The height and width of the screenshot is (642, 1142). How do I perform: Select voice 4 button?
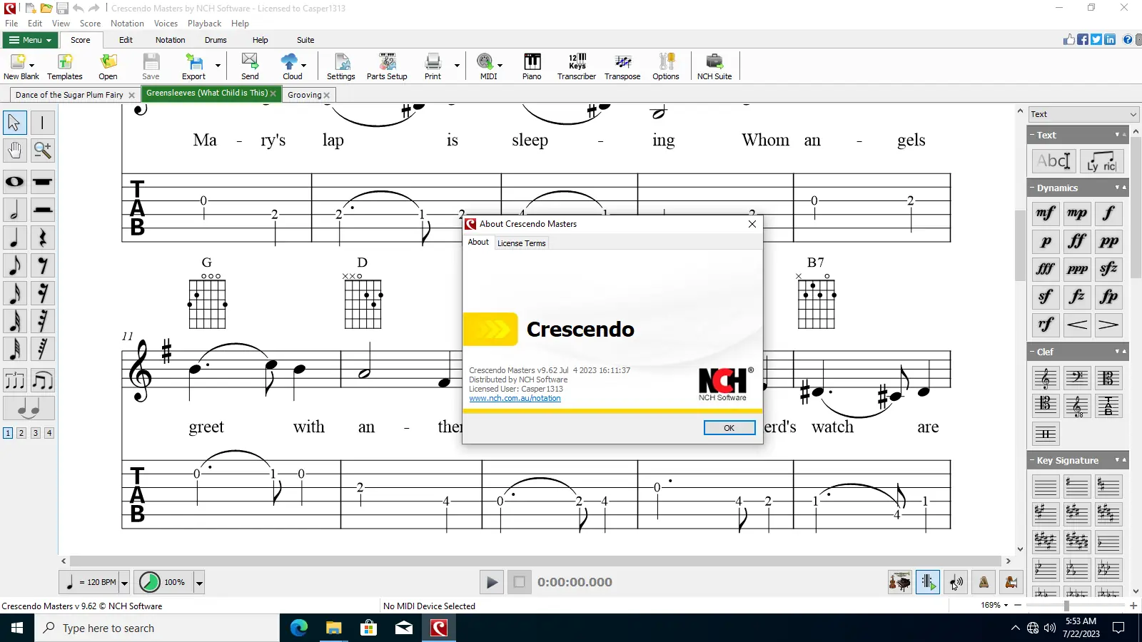click(x=49, y=433)
